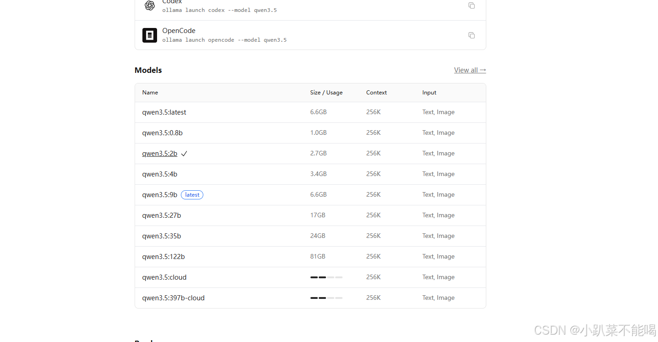Click 'Text, Image' in qwen3.5:9b row
Image resolution: width=658 pixels, height=342 pixels.
click(x=439, y=195)
